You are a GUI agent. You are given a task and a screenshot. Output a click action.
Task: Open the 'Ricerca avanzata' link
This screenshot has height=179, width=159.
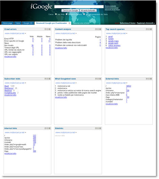(x=110, y=6)
